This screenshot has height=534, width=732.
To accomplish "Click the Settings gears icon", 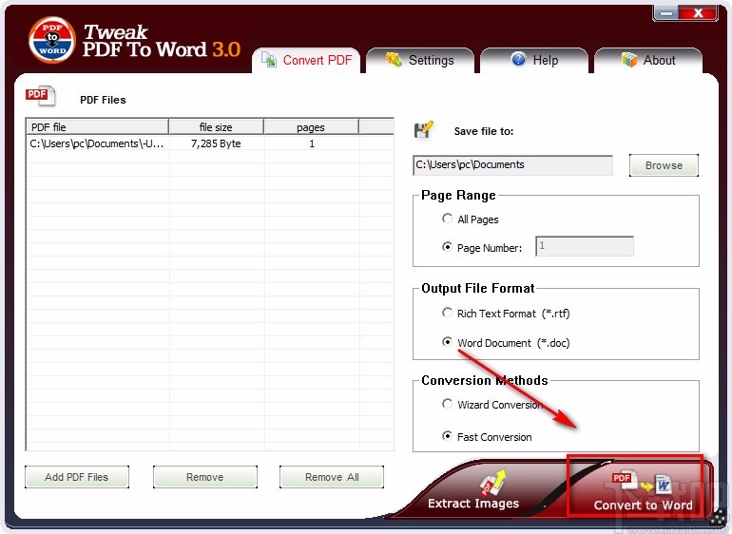I will coord(394,60).
